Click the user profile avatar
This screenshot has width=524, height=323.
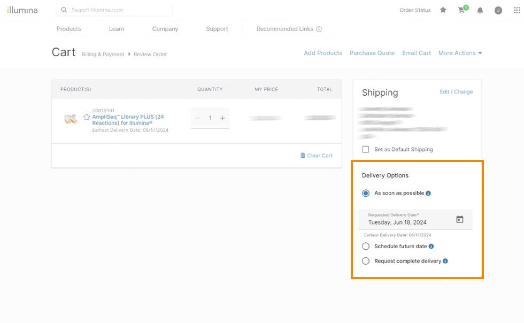(x=498, y=10)
